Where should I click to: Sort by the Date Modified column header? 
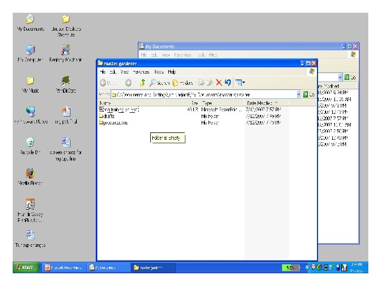pyautogui.click(x=266, y=103)
